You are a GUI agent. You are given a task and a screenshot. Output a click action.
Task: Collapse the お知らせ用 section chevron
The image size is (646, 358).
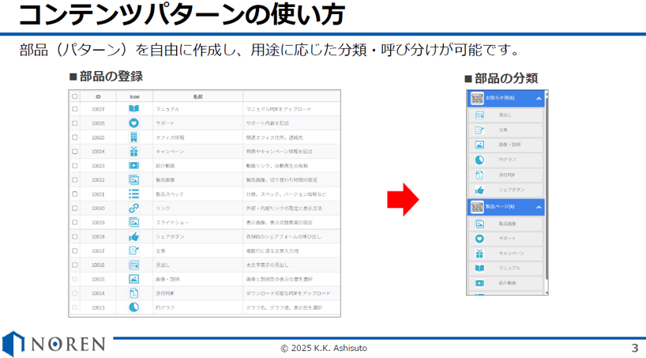[538, 98]
